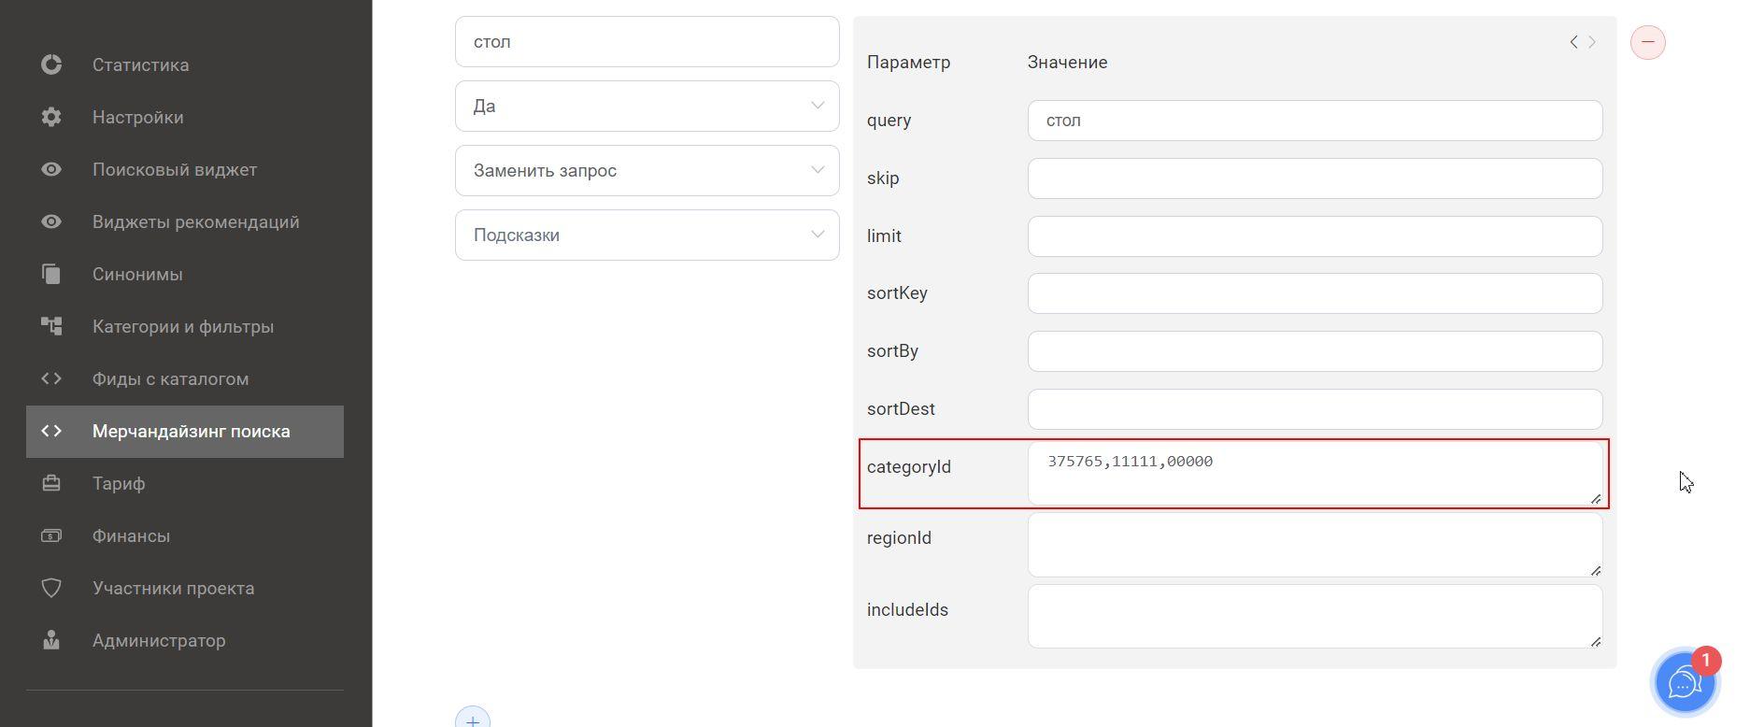Image resolution: width=1750 pixels, height=727 pixels.
Task: Click the left angle bracket arrow in panel
Action: 1573,42
